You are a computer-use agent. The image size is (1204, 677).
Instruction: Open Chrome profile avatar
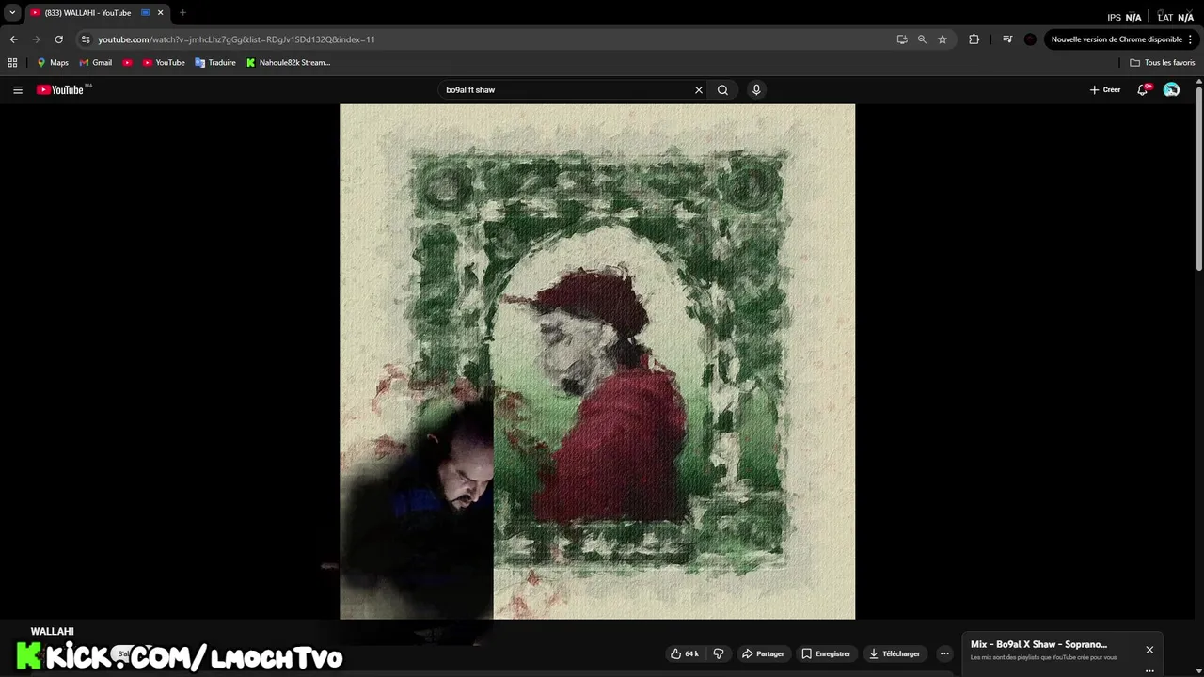1030,39
